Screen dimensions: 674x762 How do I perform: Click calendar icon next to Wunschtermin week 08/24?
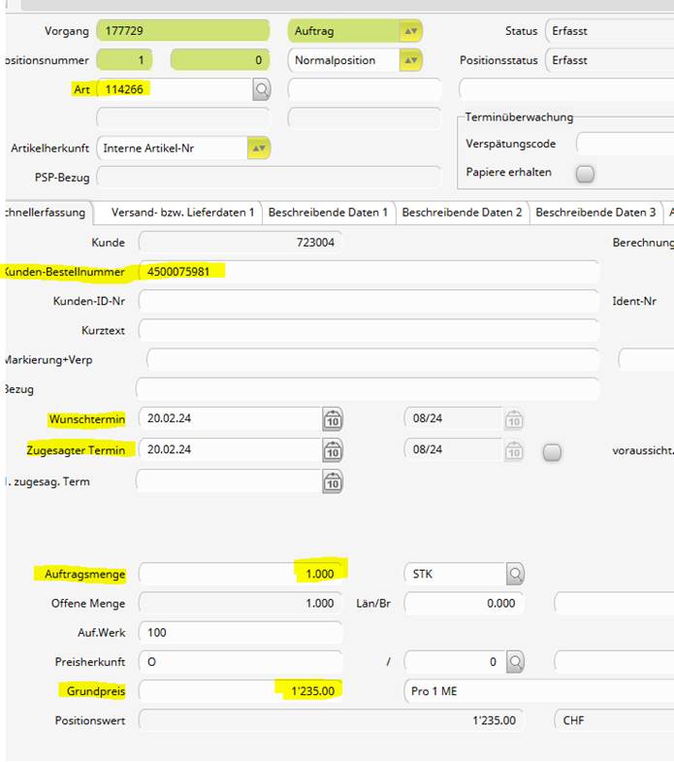click(x=514, y=419)
